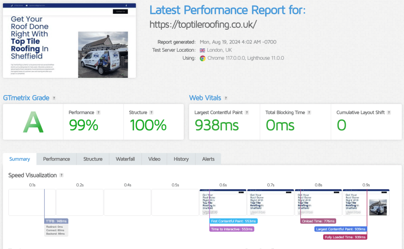Click the Speed Visualization heading

32,175
